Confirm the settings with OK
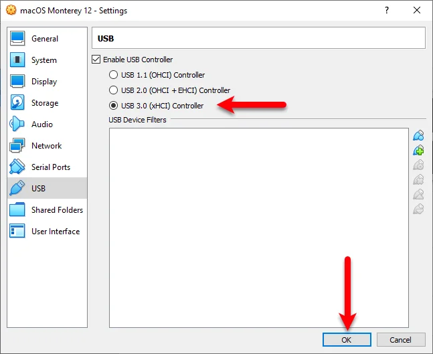Screen dimensions: 433x354 (347, 340)
